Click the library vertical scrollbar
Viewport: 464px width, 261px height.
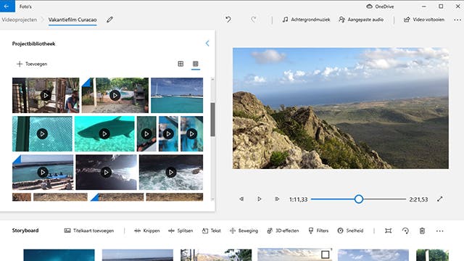(212, 120)
